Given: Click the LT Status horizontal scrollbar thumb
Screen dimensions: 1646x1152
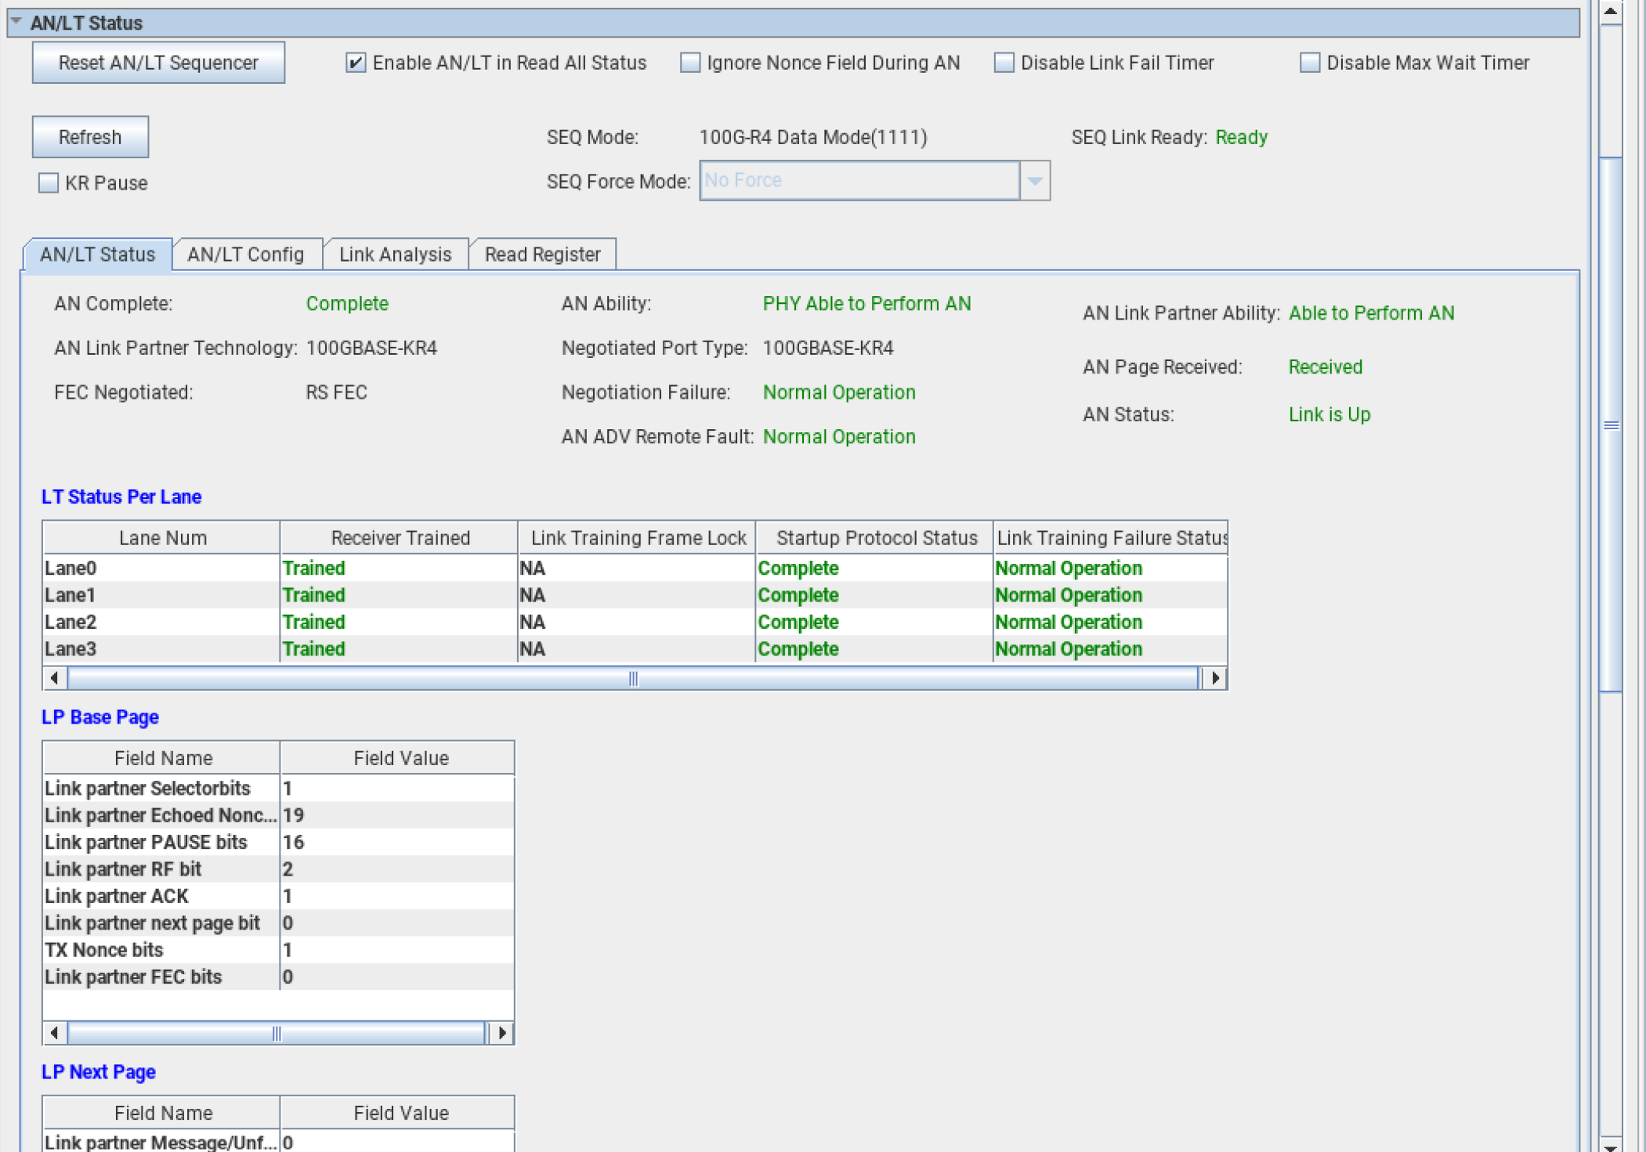Looking at the screenshot, I should click(633, 678).
